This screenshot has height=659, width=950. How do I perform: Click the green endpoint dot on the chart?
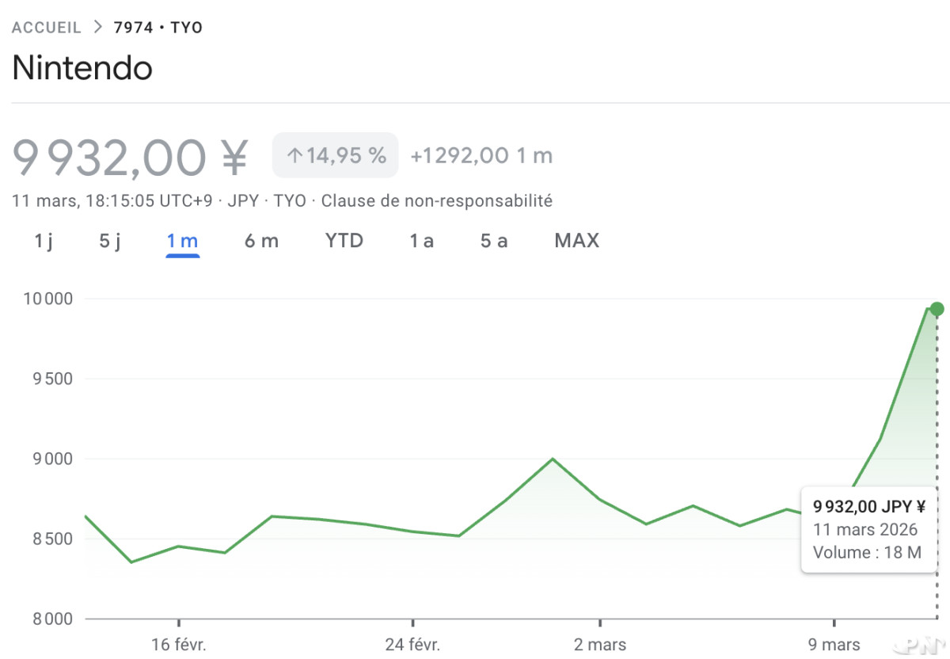tap(937, 309)
